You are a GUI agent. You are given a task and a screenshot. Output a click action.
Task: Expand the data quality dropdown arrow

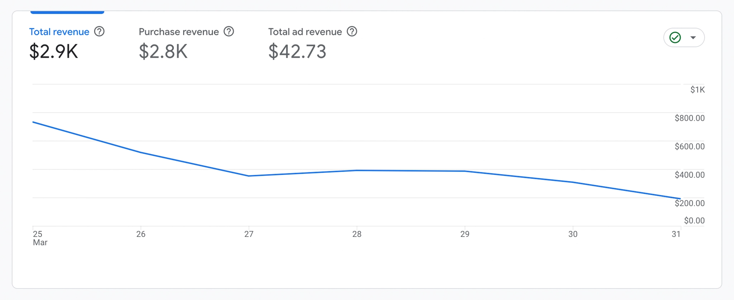(693, 38)
